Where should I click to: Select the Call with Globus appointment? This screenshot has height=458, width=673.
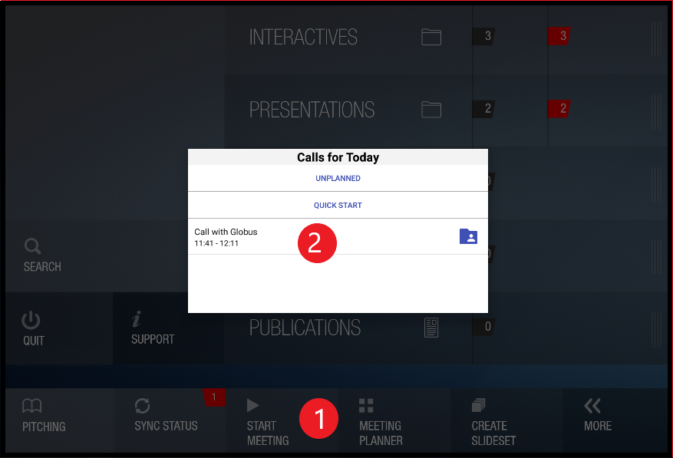click(x=246, y=236)
